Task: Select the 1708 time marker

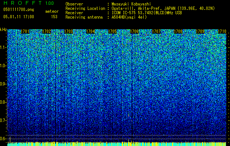Action: click(178, 31)
